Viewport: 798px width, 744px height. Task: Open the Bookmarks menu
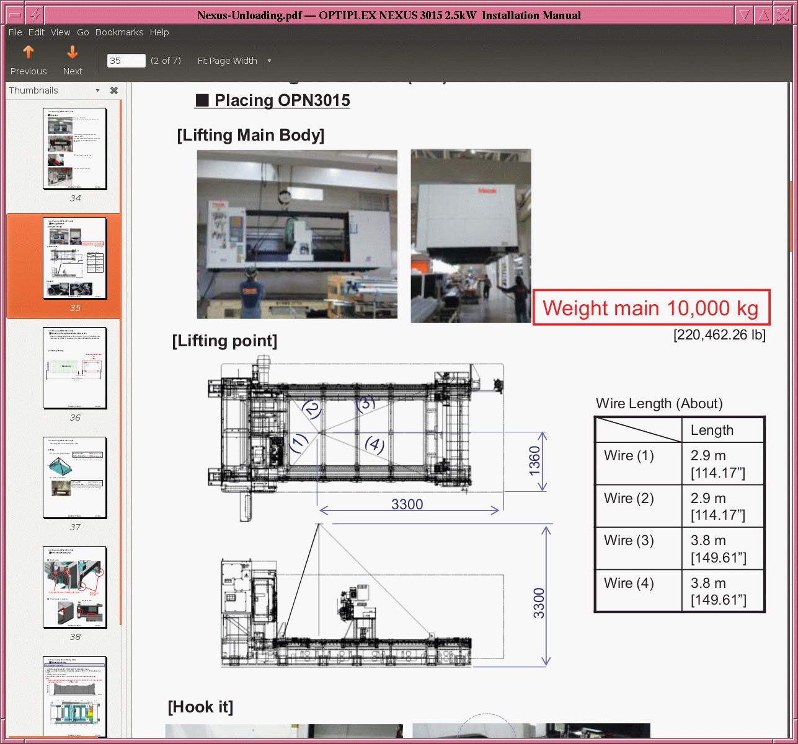point(119,32)
